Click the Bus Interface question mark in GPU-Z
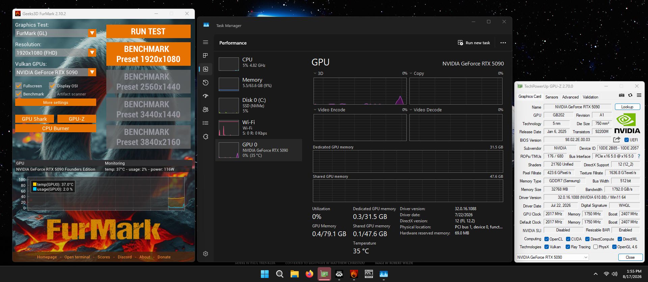648x282 pixels. click(x=639, y=156)
